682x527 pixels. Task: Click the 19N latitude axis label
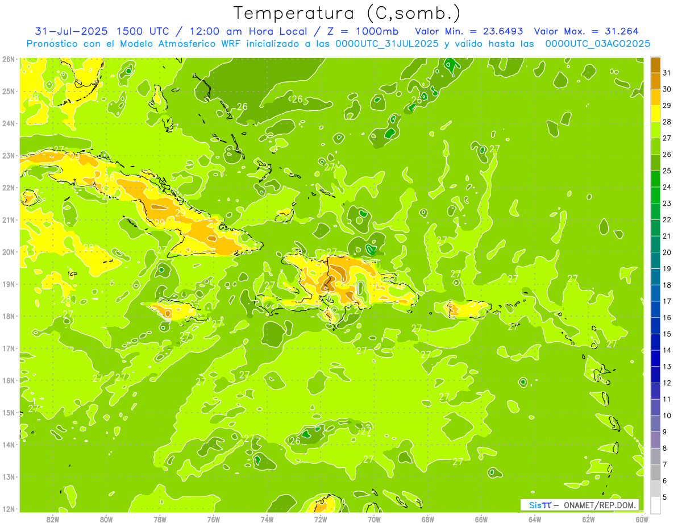click(x=8, y=284)
